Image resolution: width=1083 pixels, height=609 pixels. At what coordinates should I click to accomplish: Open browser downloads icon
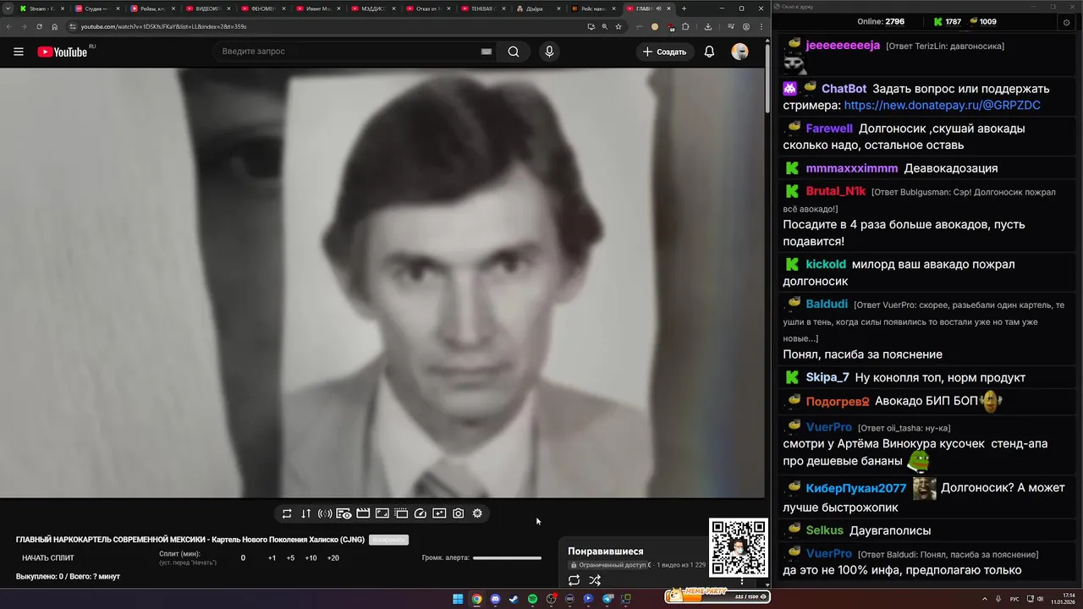(x=707, y=26)
